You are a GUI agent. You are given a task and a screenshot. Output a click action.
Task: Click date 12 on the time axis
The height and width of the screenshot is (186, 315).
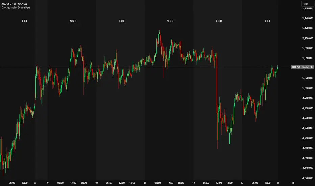[194, 183]
